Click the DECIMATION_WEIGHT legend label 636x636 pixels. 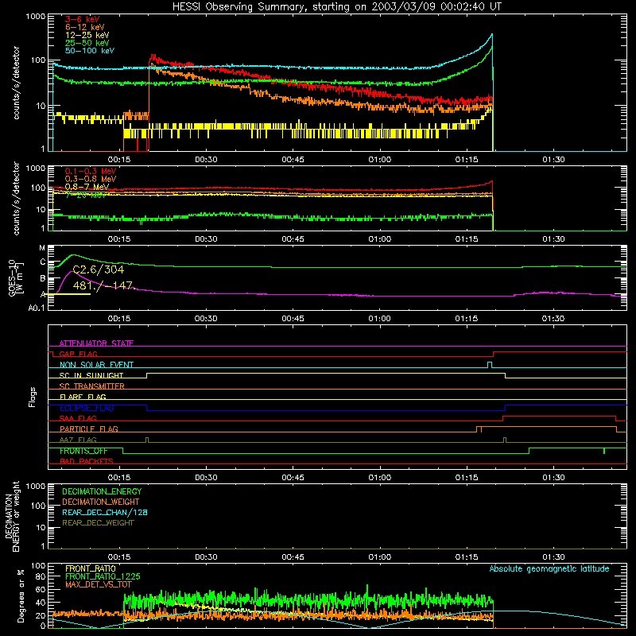(101, 502)
